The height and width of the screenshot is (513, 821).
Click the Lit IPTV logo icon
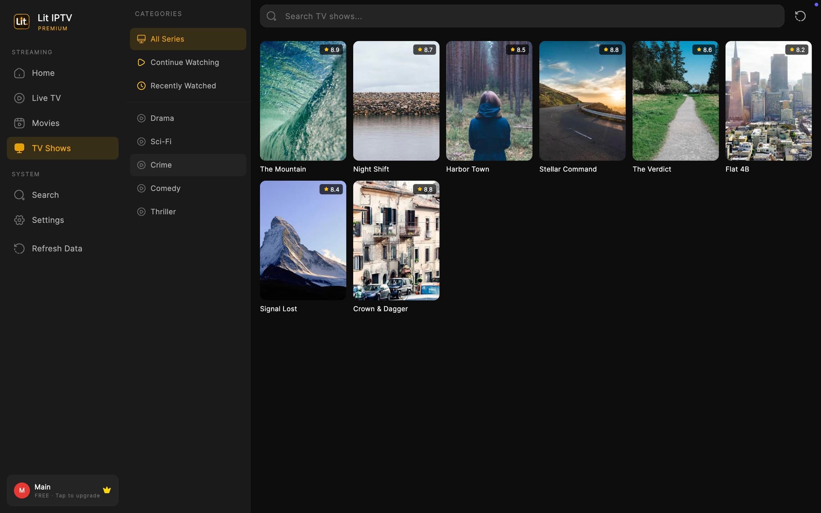click(21, 21)
